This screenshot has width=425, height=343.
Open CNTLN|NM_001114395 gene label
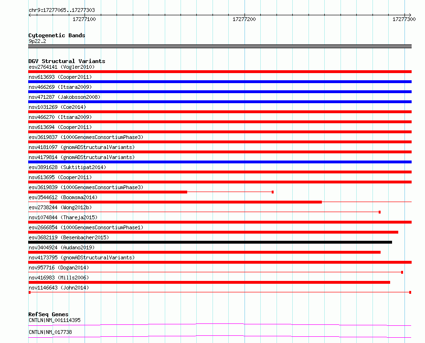(54, 320)
